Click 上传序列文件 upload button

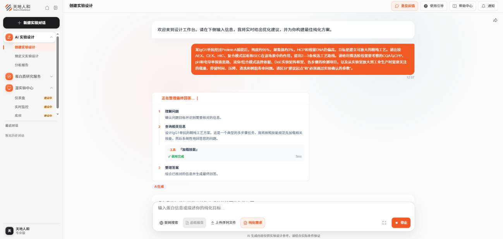pos(223,223)
